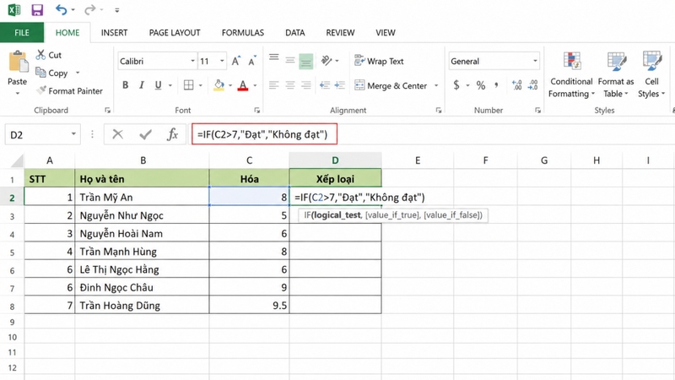The width and height of the screenshot is (675, 380).
Task: Confirm formula with the checkmark icon
Action: click(x=145, y=134)
